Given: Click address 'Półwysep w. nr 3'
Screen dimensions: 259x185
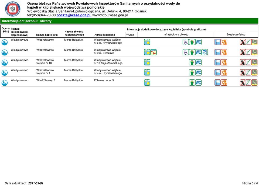Looking at the screenshot, I should 104,80.
